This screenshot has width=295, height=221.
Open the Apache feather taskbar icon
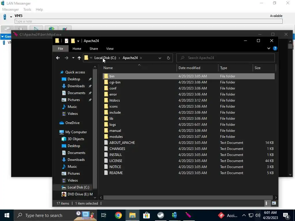[188, 215]
